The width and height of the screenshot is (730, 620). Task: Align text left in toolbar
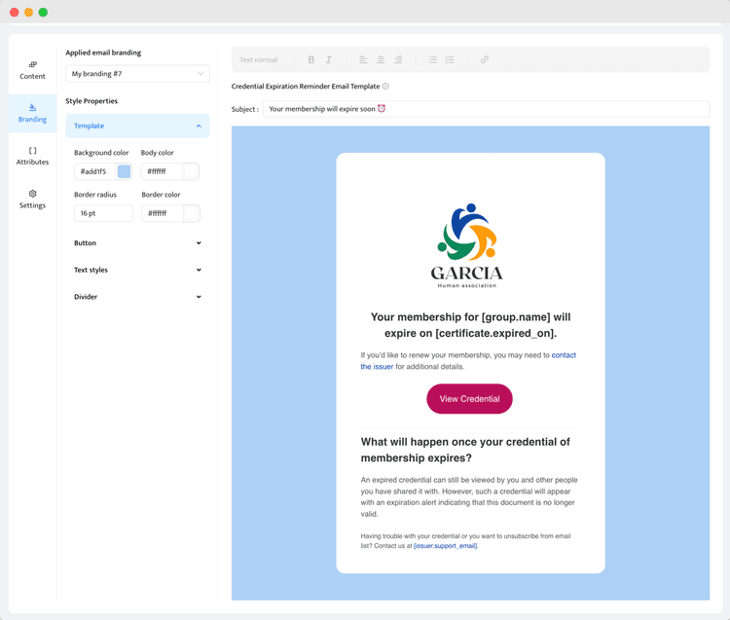pyautogui.click(x=363, y=60)
